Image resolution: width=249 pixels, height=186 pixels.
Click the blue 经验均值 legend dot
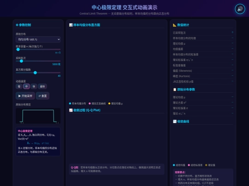coord(174,165)
